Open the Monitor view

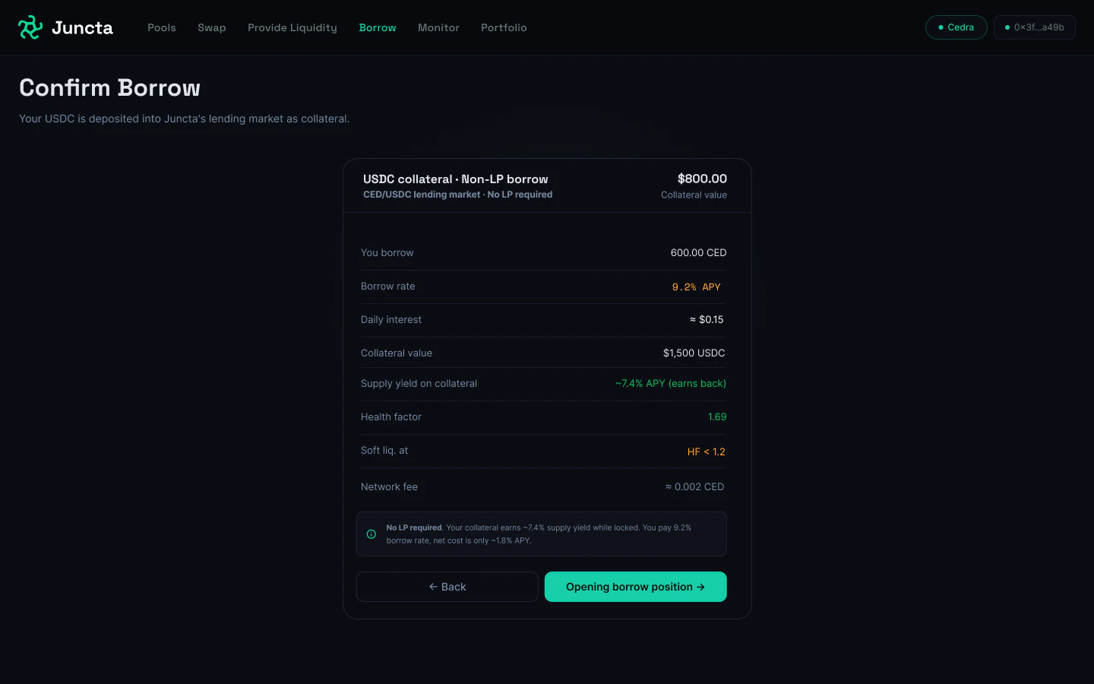pos(438,27)
